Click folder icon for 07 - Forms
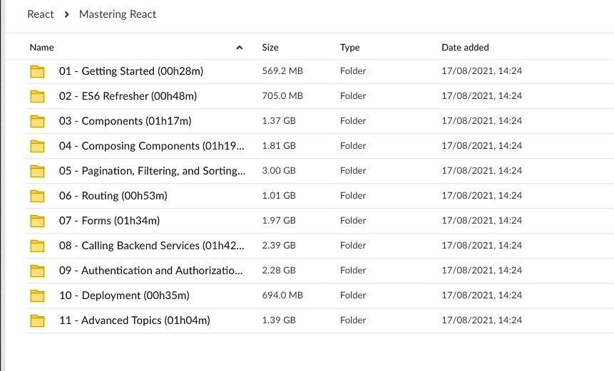Image resolution: width=614 pixels, height=371 pixels. click(37, 221)
